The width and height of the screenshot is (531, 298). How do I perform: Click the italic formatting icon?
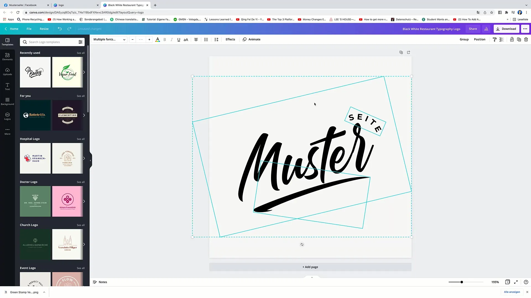172,39
